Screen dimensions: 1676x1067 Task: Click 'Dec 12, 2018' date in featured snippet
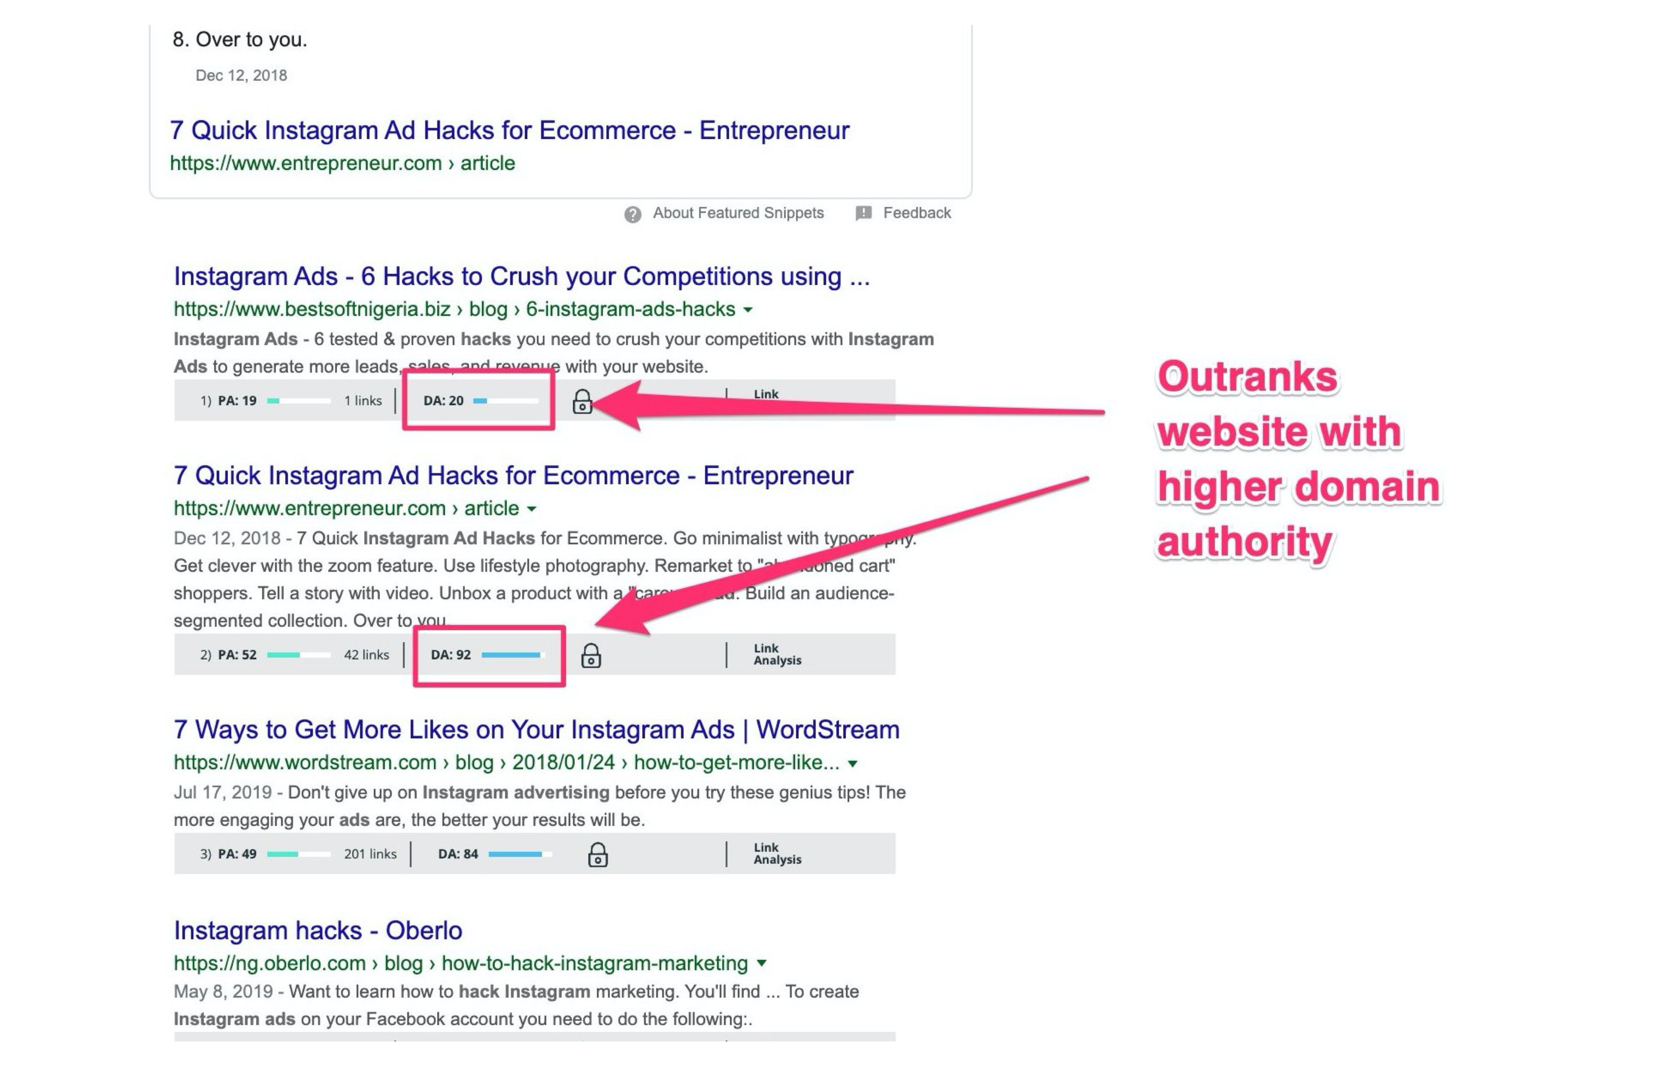click(241, 75)
